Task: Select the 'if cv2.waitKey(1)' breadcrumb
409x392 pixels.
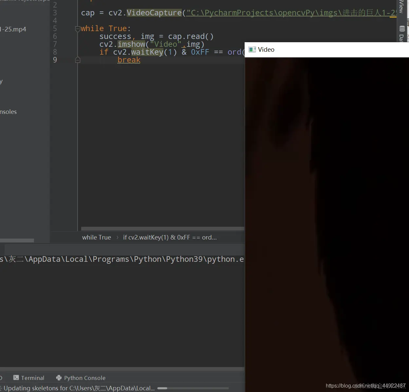Action: coord(170,238)
